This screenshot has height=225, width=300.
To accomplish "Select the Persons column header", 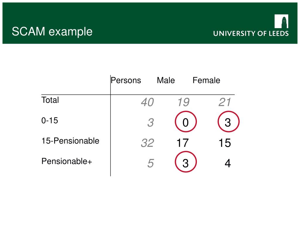I will (126, 80).
